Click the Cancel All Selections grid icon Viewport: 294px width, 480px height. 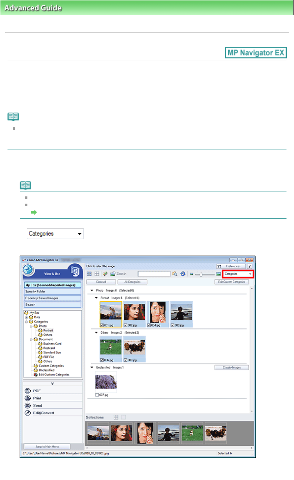click(x=97, y=274)
